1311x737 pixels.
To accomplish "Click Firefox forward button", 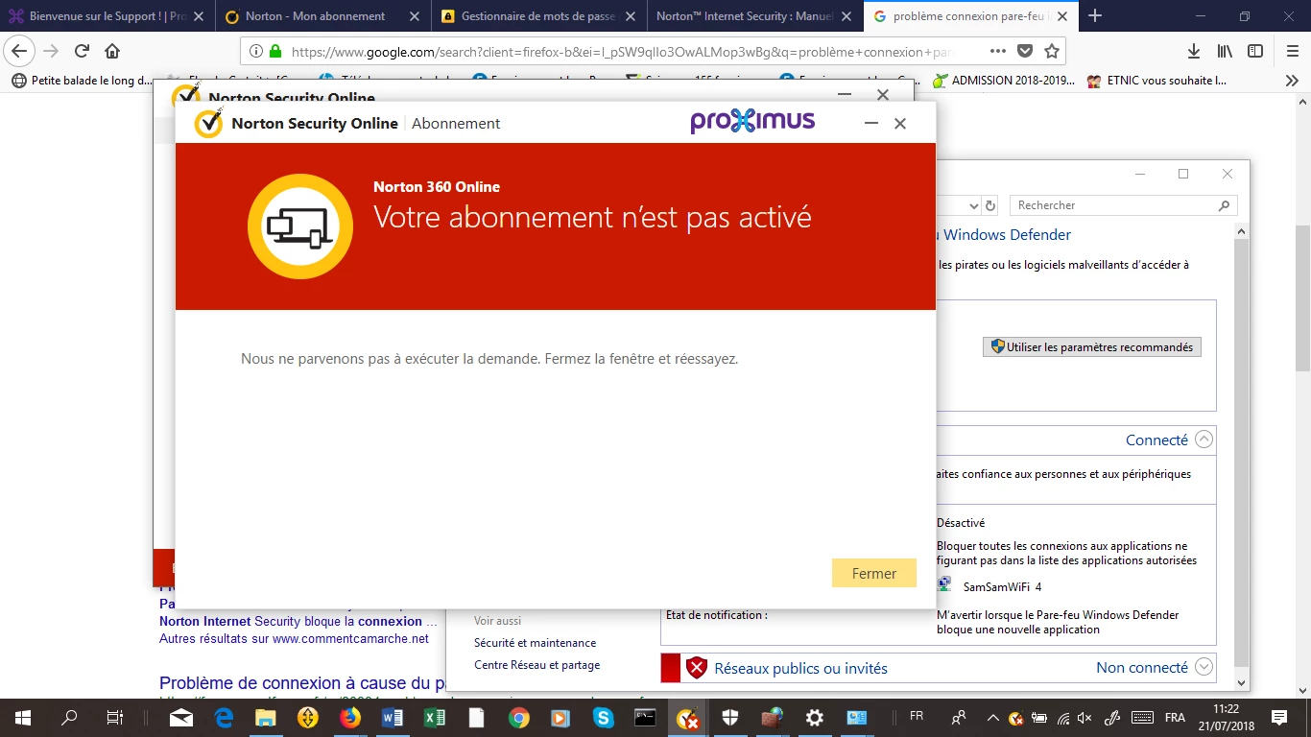I will 51,51.
